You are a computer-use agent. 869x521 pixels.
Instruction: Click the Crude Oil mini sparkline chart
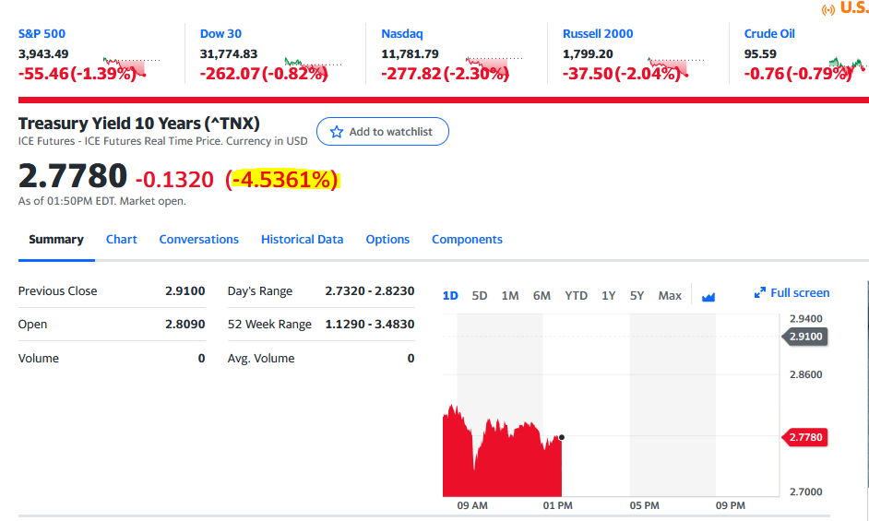pyautogui.click(x=848, y=64)
